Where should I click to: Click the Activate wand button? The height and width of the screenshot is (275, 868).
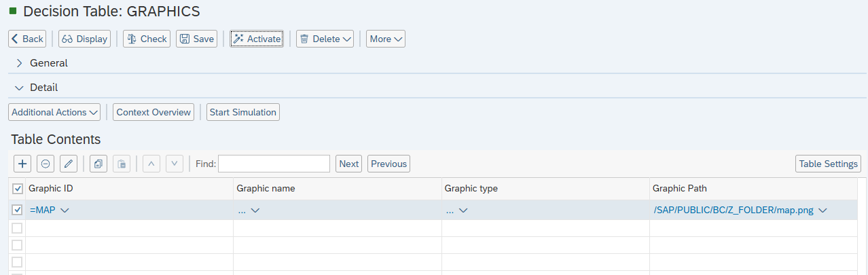pos(257,39)
